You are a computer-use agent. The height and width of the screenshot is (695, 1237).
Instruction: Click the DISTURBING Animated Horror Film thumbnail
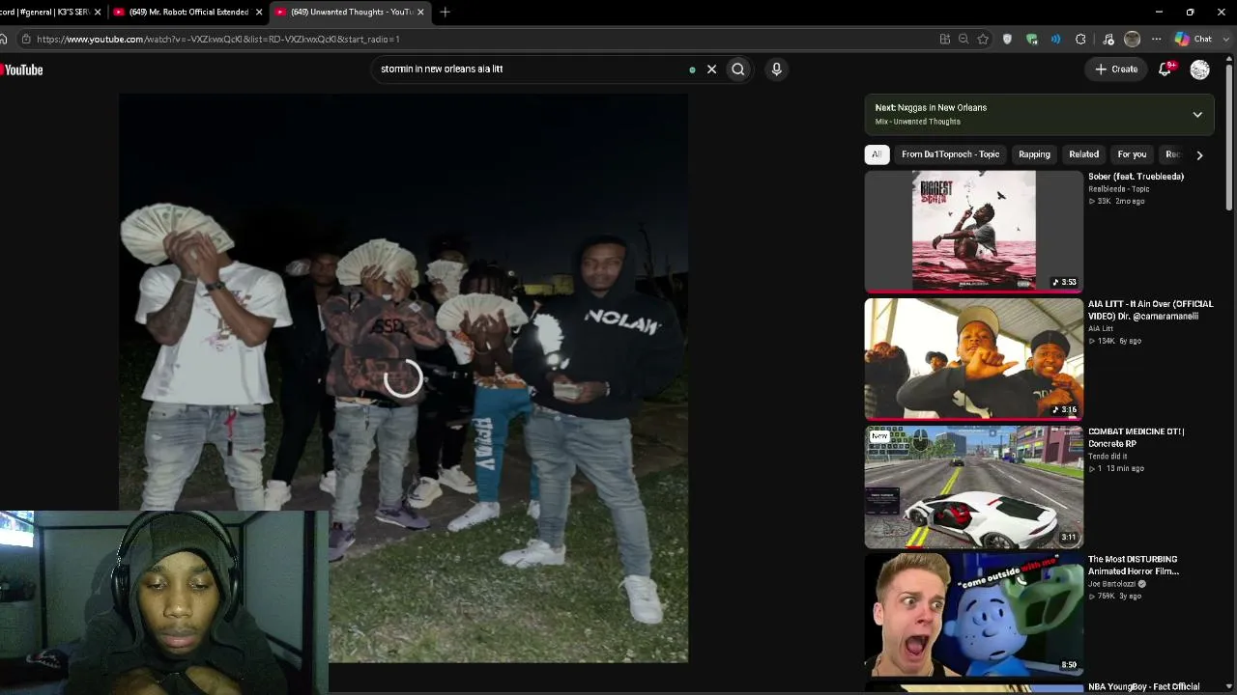[x=974, y=614]
